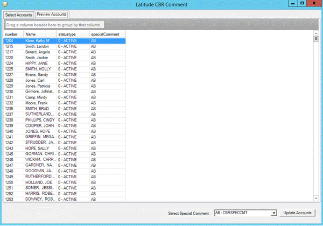Switch to the Select Accounts tab
The height and width of the screenshot is (226, 323).
point(19,15)
